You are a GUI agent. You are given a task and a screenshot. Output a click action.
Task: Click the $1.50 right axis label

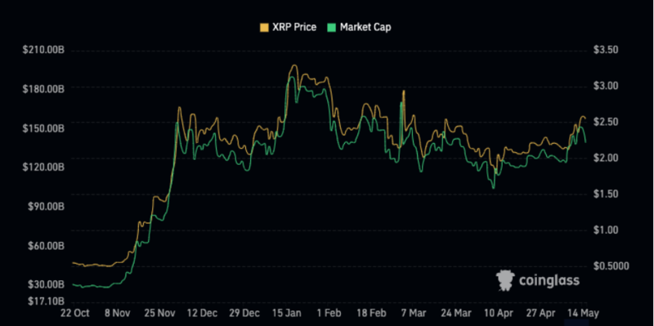click(605, 194)
